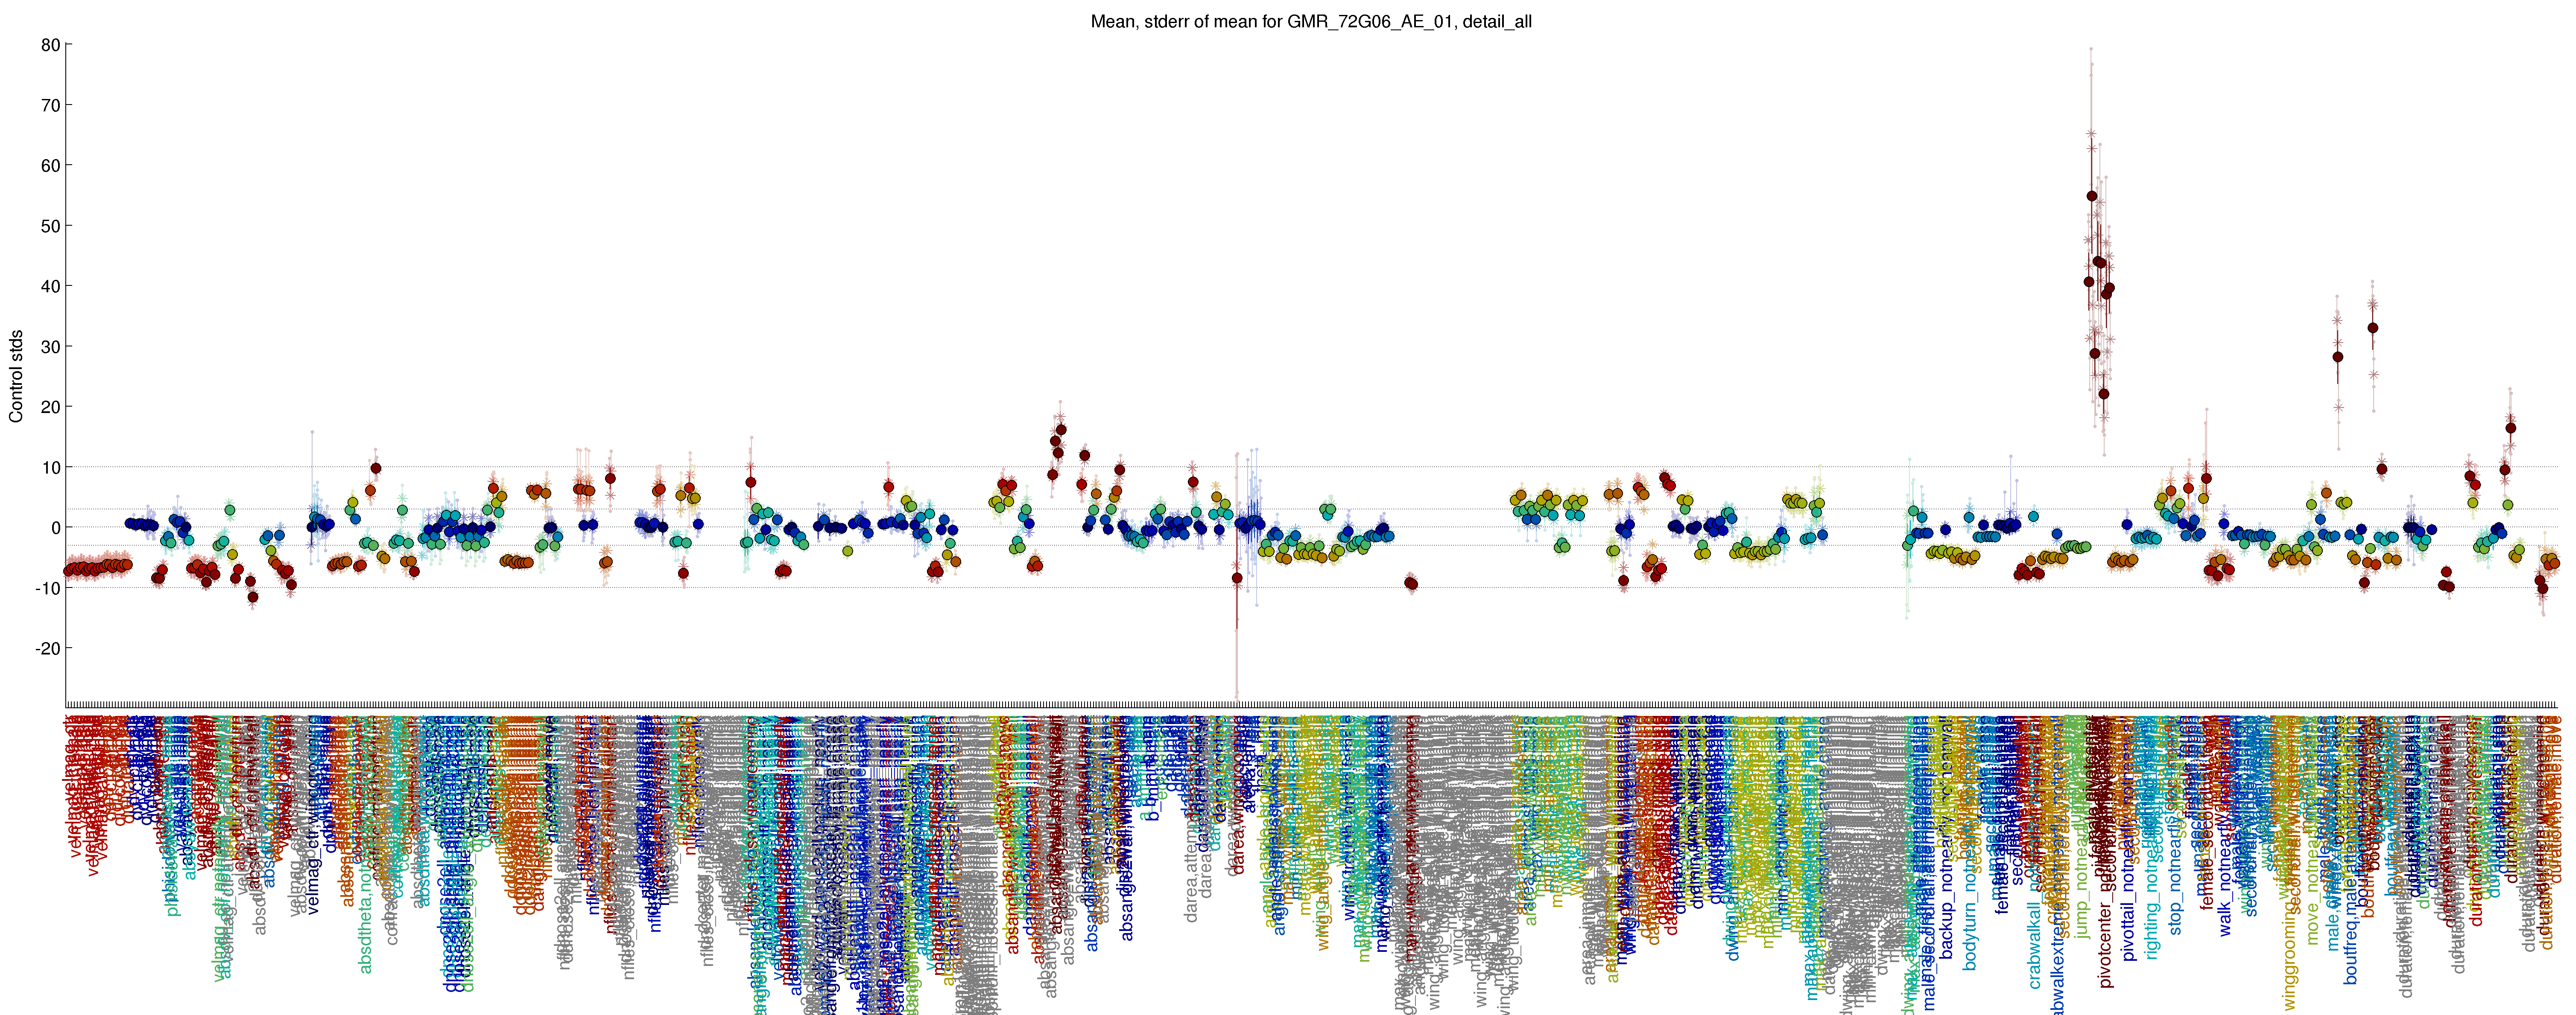Click the y-axis tick label 10
The image size is (2576, 1015).
pyautogui.click(x=50, y=468)
